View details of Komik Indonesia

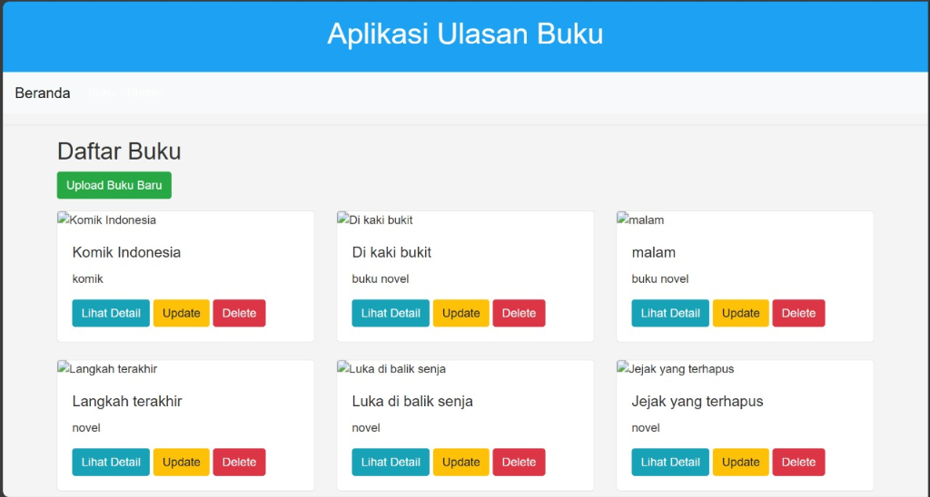[111, 314]
